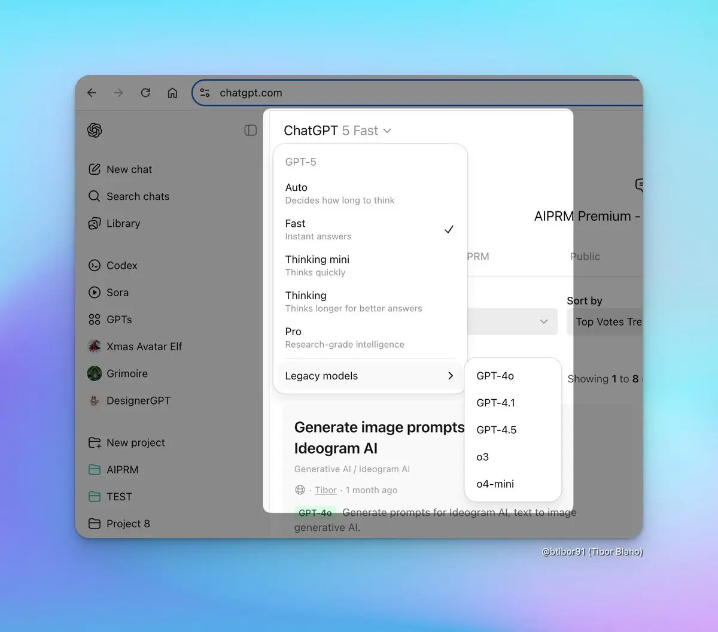Screen dimensions: 718x632
Task: Choose GPT-4o legacy model
Action: (x=513, y=376)
